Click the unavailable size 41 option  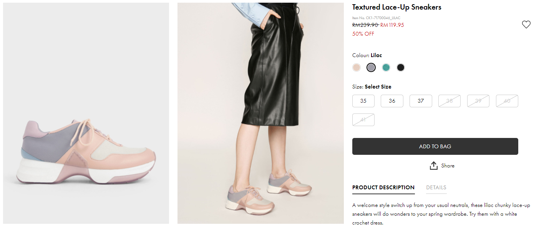point(363,120)
